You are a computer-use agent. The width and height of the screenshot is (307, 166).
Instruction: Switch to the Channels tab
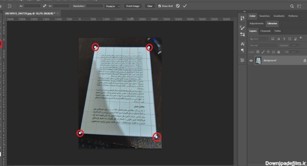pyautogui.click(x=265, y=31)
